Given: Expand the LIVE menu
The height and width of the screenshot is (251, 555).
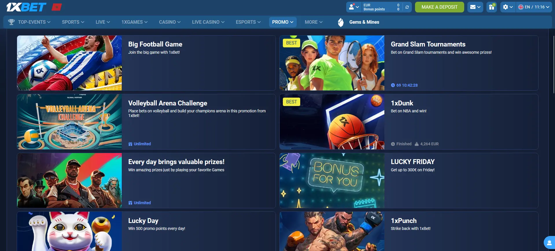Looking at the screenshot, I should point(103,22).
